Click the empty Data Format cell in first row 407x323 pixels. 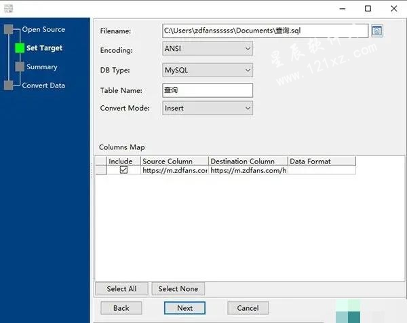(322, 170)
